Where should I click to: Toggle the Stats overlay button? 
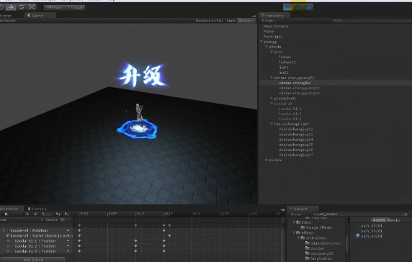click(x=231, y=20)
